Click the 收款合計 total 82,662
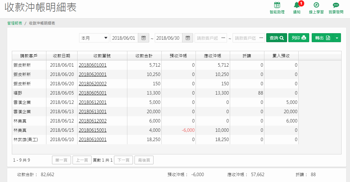 pos(47,175)
